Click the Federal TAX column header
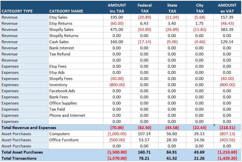Viewport: 242px width, 162px height. [x=144, y=8]
